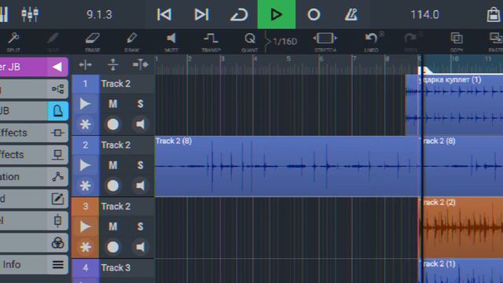The image size is (503, 283).
Task: Select track number 2 header
Action: point(85,145)
